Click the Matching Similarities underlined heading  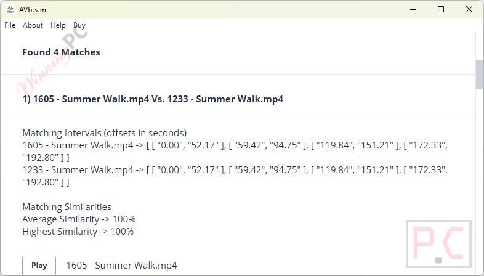click(x=67, y=207)
